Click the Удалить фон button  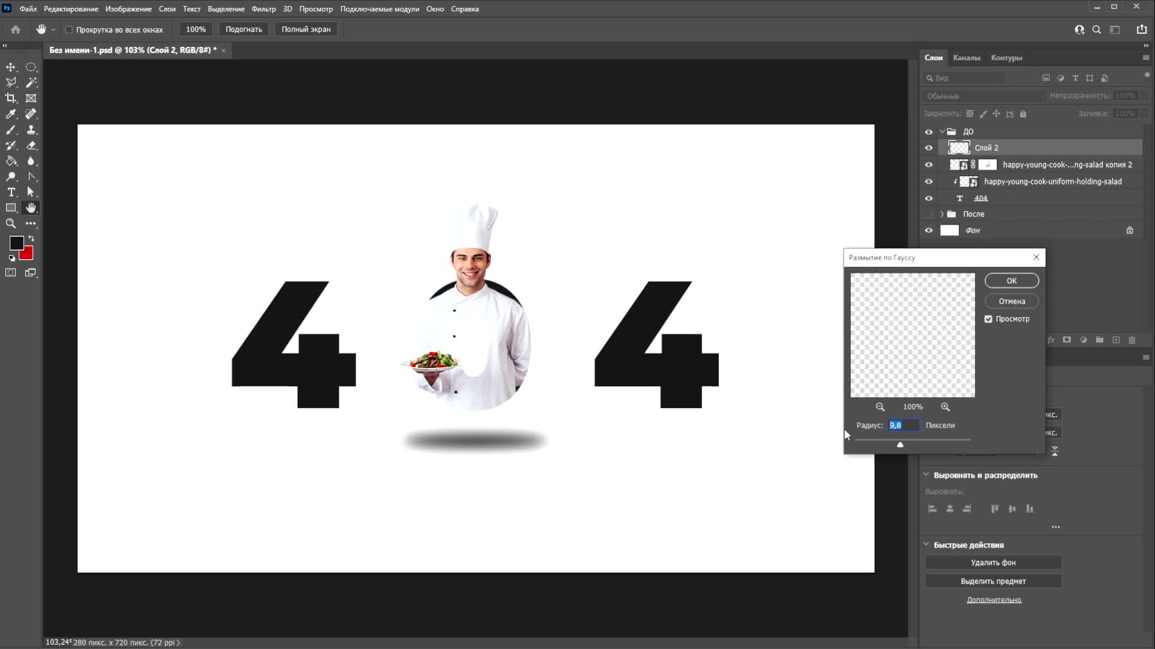[x=993, y=562]
